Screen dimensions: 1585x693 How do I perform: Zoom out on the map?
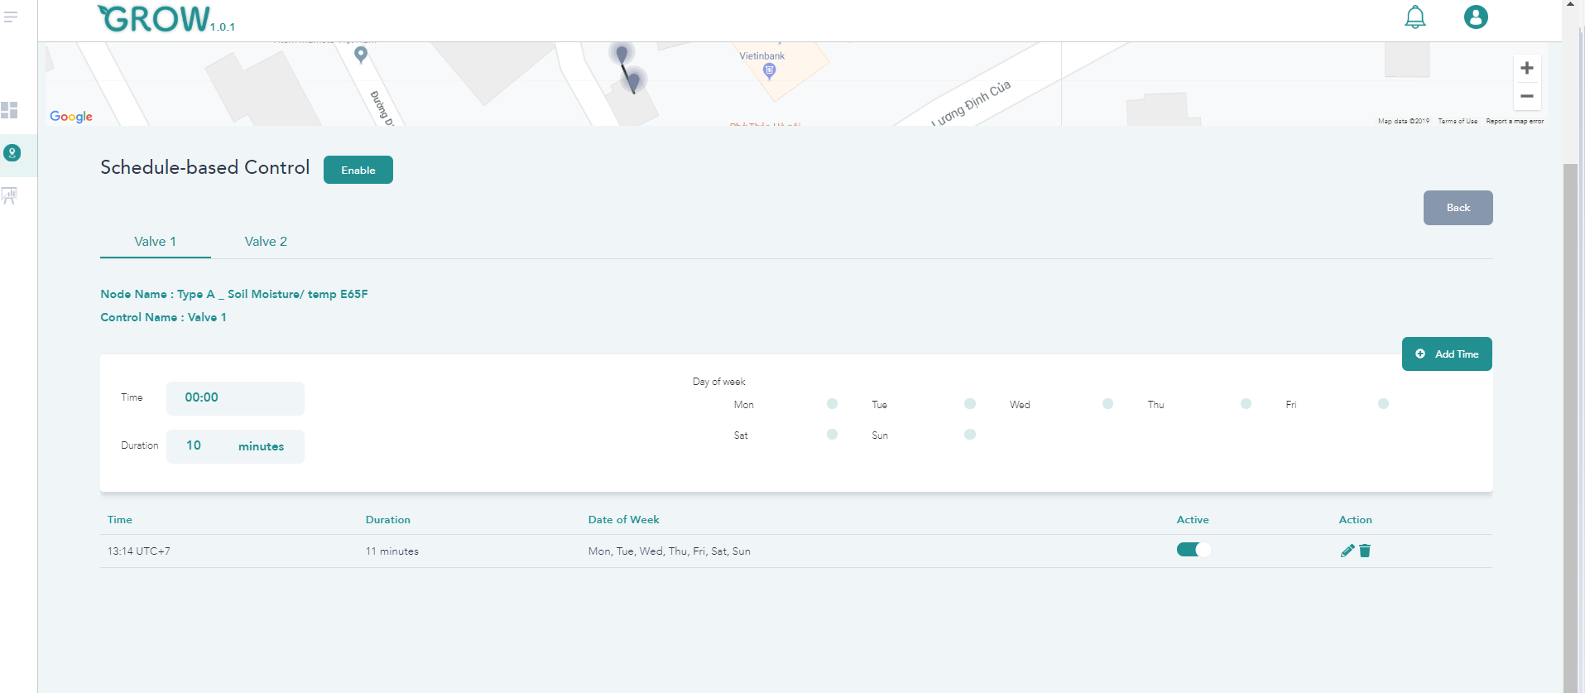click(1527, 96)
